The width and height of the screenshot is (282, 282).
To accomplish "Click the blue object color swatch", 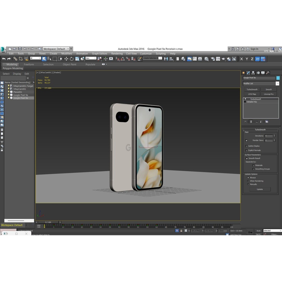I will click(278, 78).
